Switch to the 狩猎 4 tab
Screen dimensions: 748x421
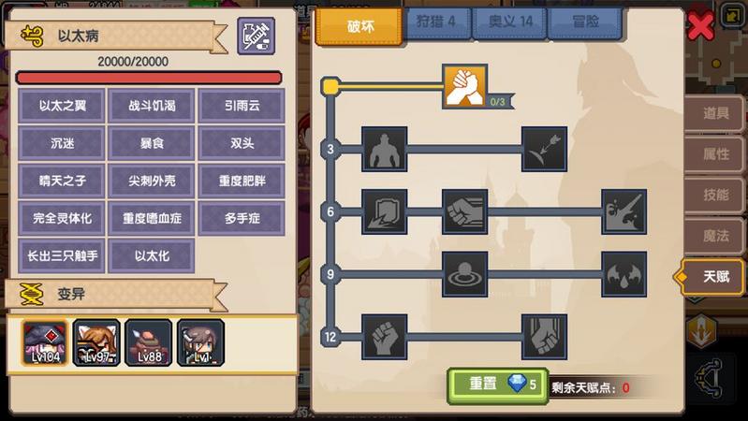(x=436, y=22)
